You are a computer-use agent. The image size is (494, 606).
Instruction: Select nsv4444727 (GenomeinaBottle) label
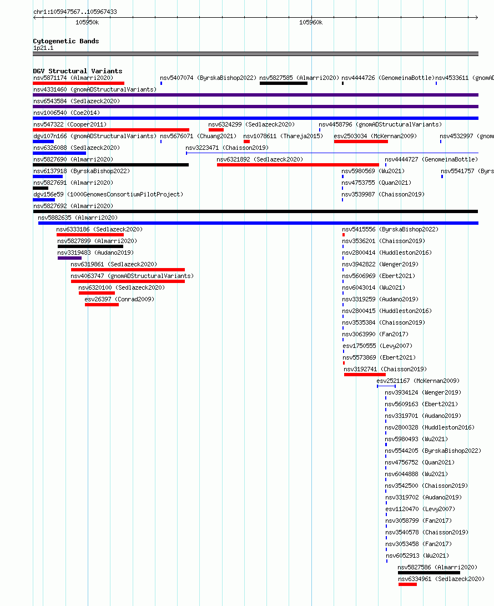431,159
